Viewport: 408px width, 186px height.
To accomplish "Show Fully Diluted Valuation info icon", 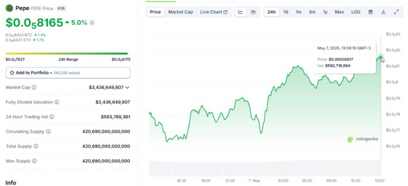I will [56, 102].
